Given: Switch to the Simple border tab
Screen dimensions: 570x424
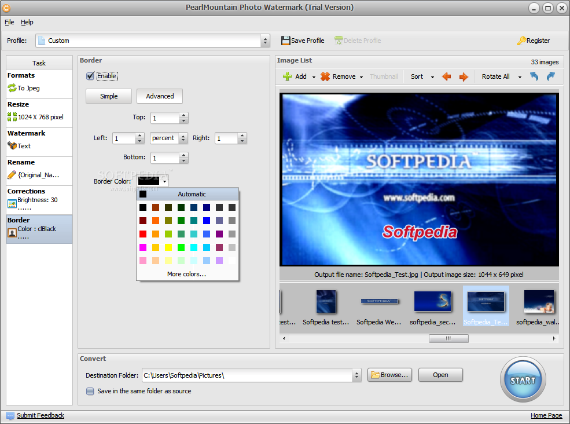Looking at the screenshot, I should coord(109,96).
